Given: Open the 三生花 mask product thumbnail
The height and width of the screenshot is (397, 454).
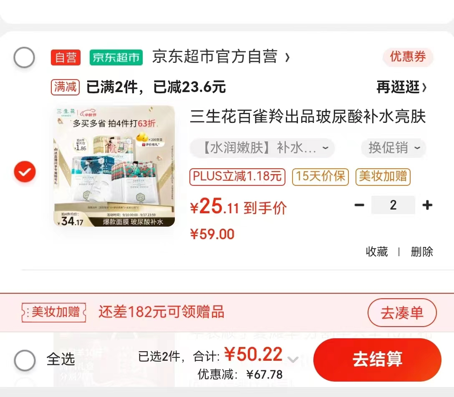Looking at the screenshot, I should coord(114,166).
